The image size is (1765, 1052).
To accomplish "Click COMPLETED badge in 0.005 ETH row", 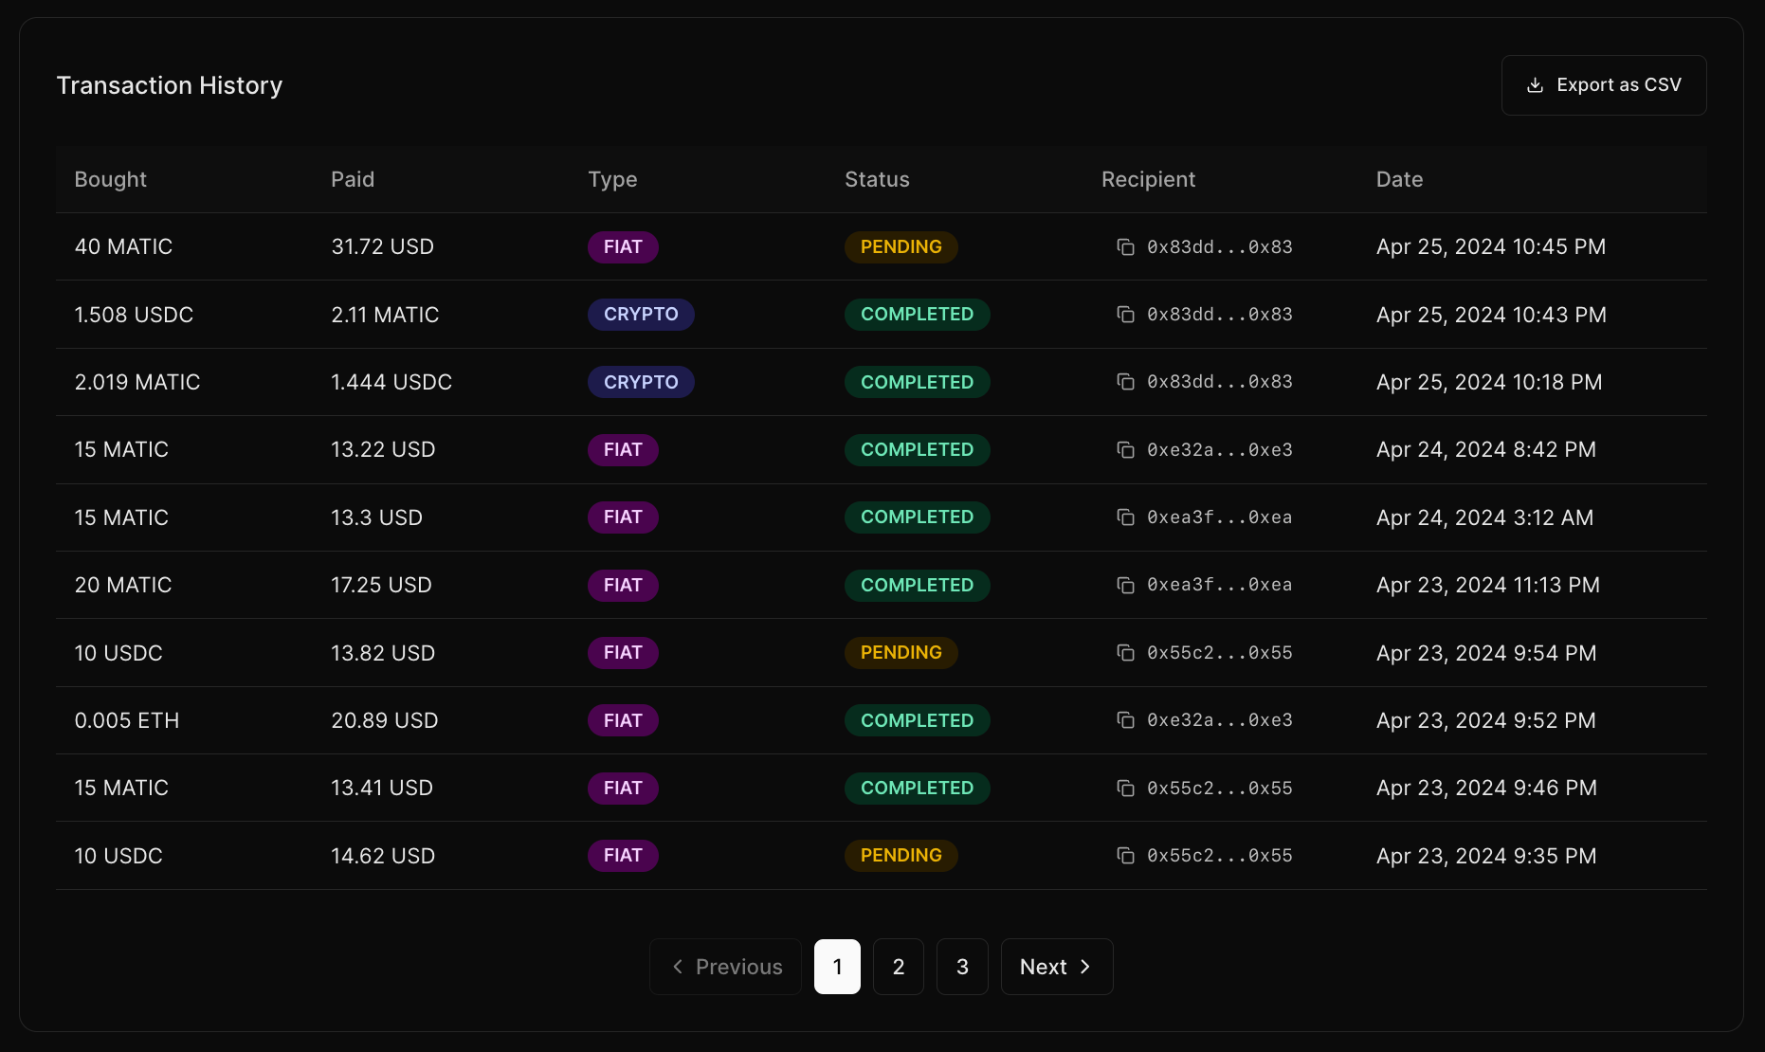I will click(917, 720).
